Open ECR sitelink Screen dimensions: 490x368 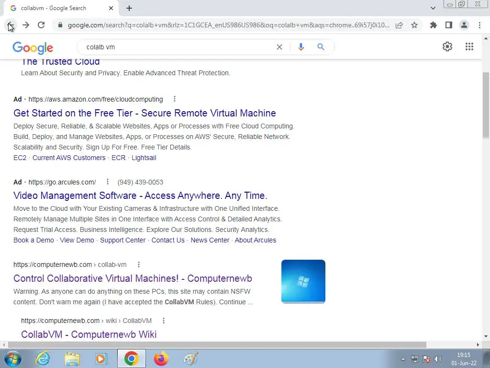(x=119, y=158)
